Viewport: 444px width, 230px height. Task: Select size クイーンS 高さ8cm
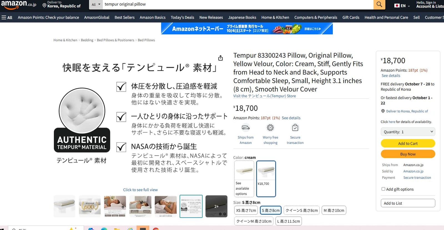[x=302, y=210]
